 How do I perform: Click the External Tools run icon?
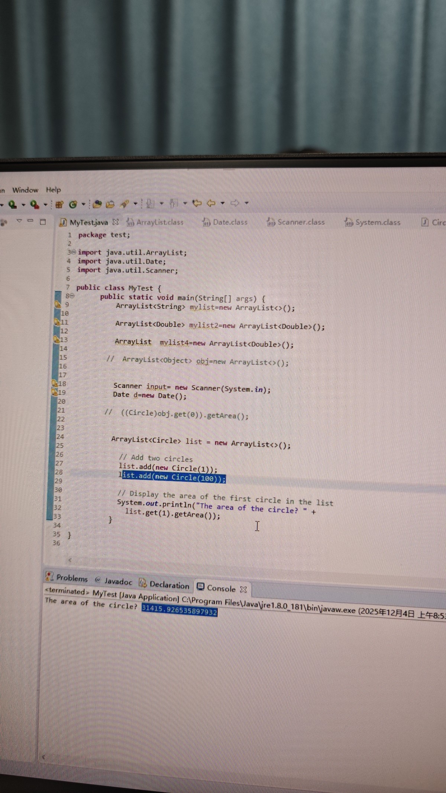click(x=35, y=204)
